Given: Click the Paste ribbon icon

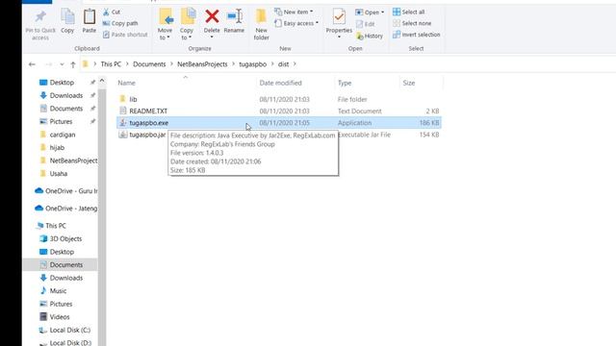Looking at the screenshot, I should click(90, 17).
